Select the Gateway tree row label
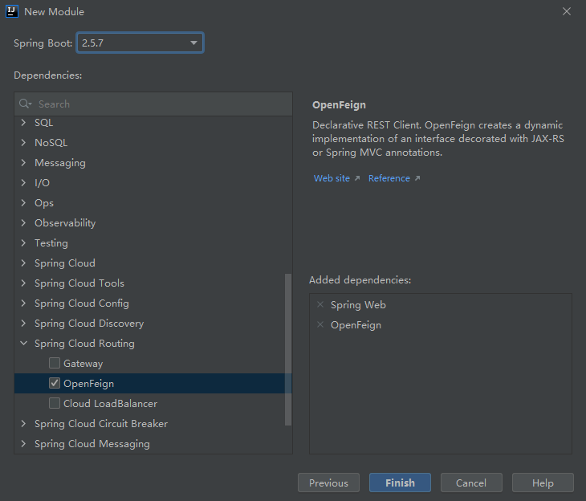 (x=83, y=364)
